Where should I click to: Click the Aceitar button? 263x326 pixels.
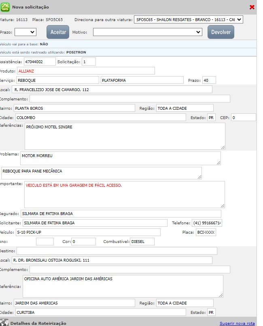point(58,32)
